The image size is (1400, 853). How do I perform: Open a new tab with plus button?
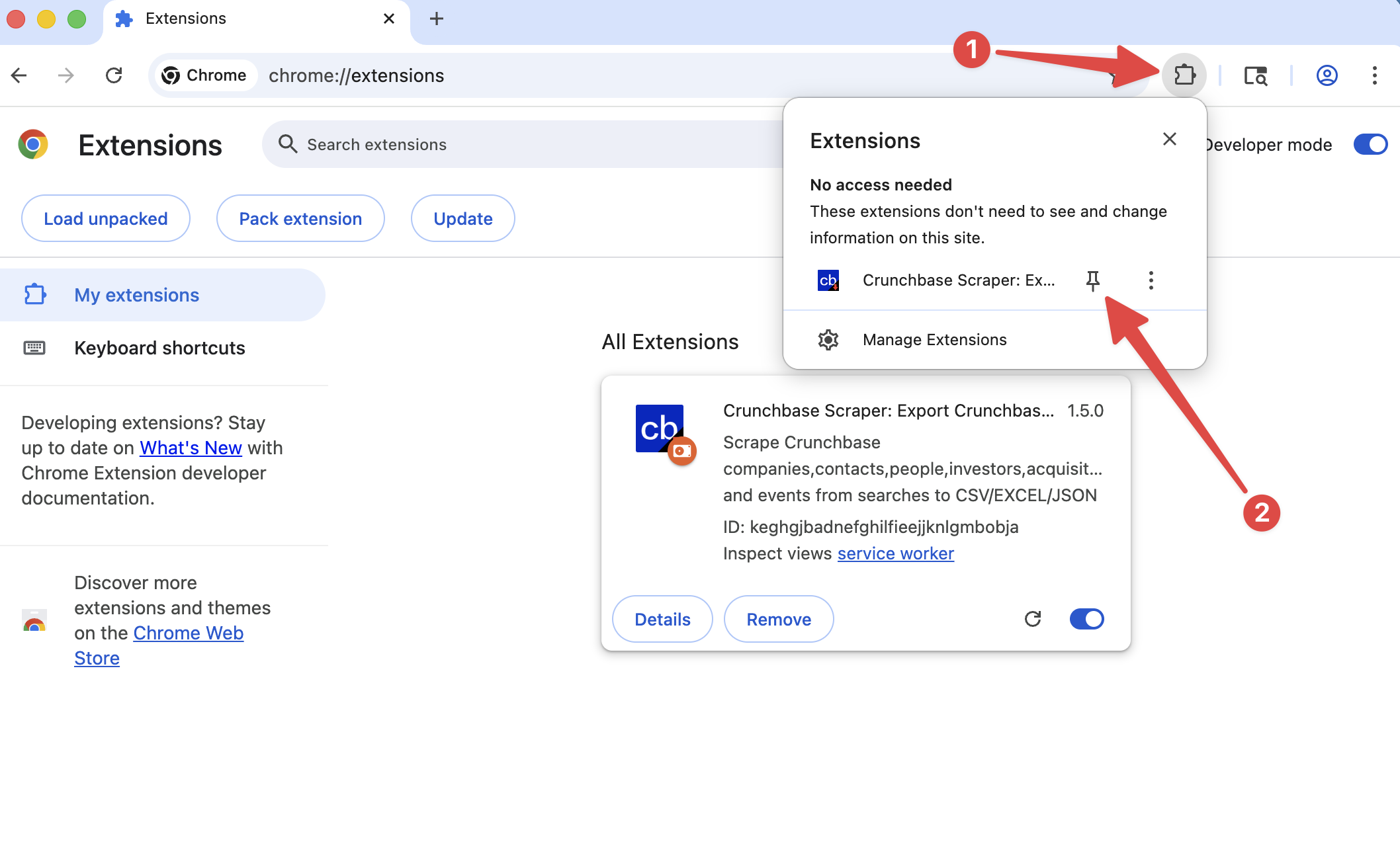click(x=436, y=19)
